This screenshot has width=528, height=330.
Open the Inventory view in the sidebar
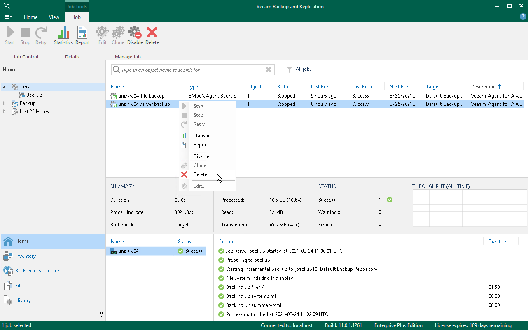click(25, 256)
